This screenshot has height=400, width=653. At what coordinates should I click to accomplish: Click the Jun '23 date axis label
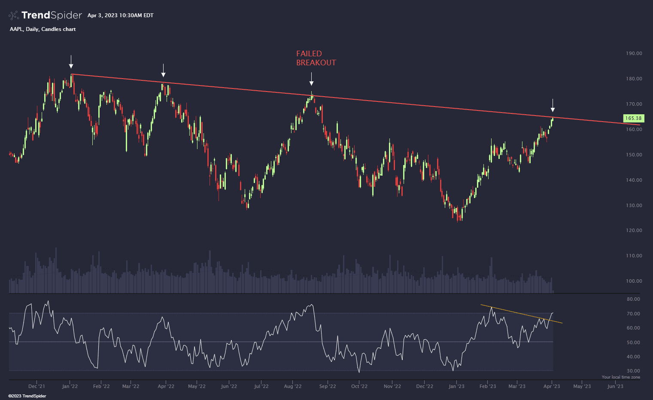coord(615,386)
